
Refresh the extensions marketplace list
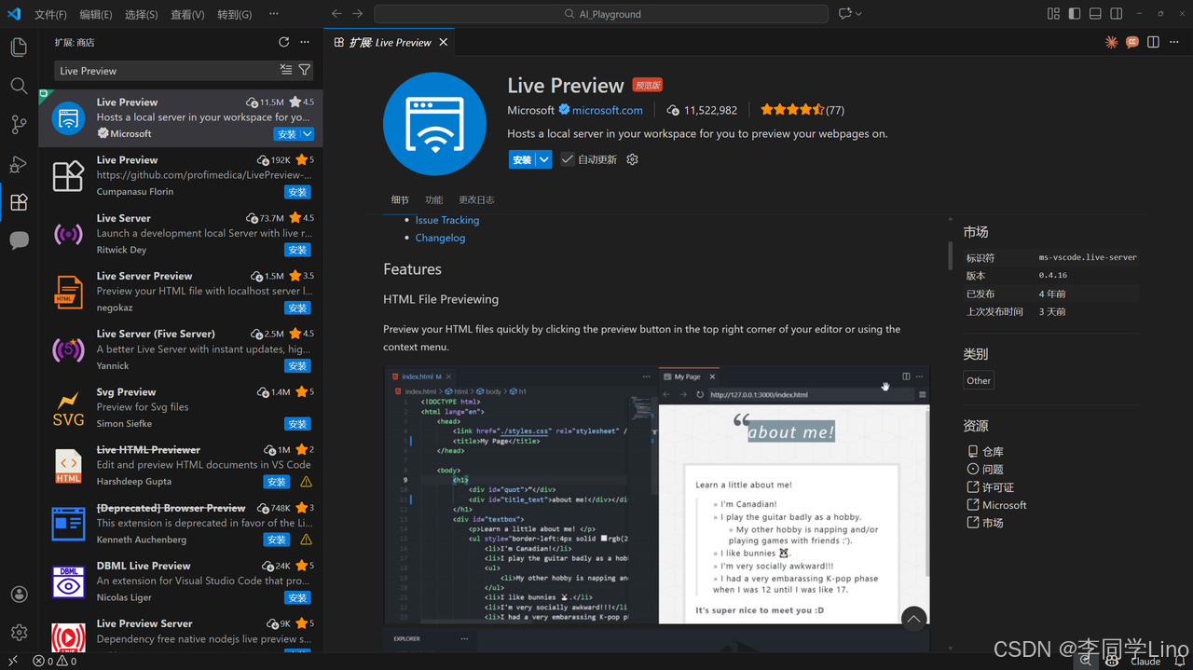tap(284, 42)
